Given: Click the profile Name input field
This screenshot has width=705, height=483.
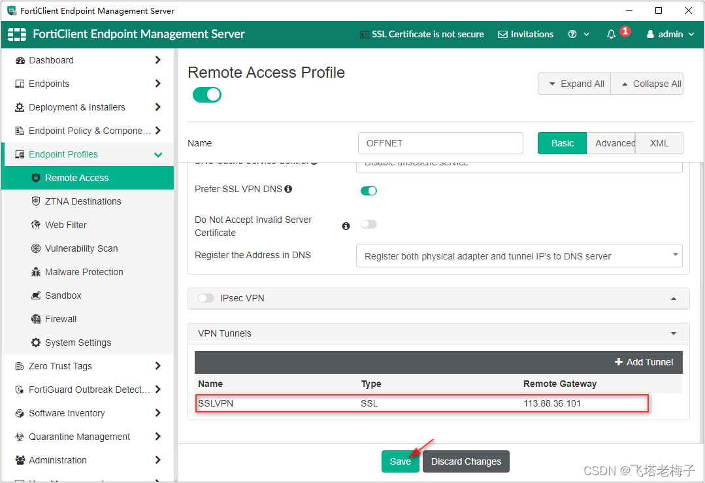Looking at the screenshot, I should (440, 143).
